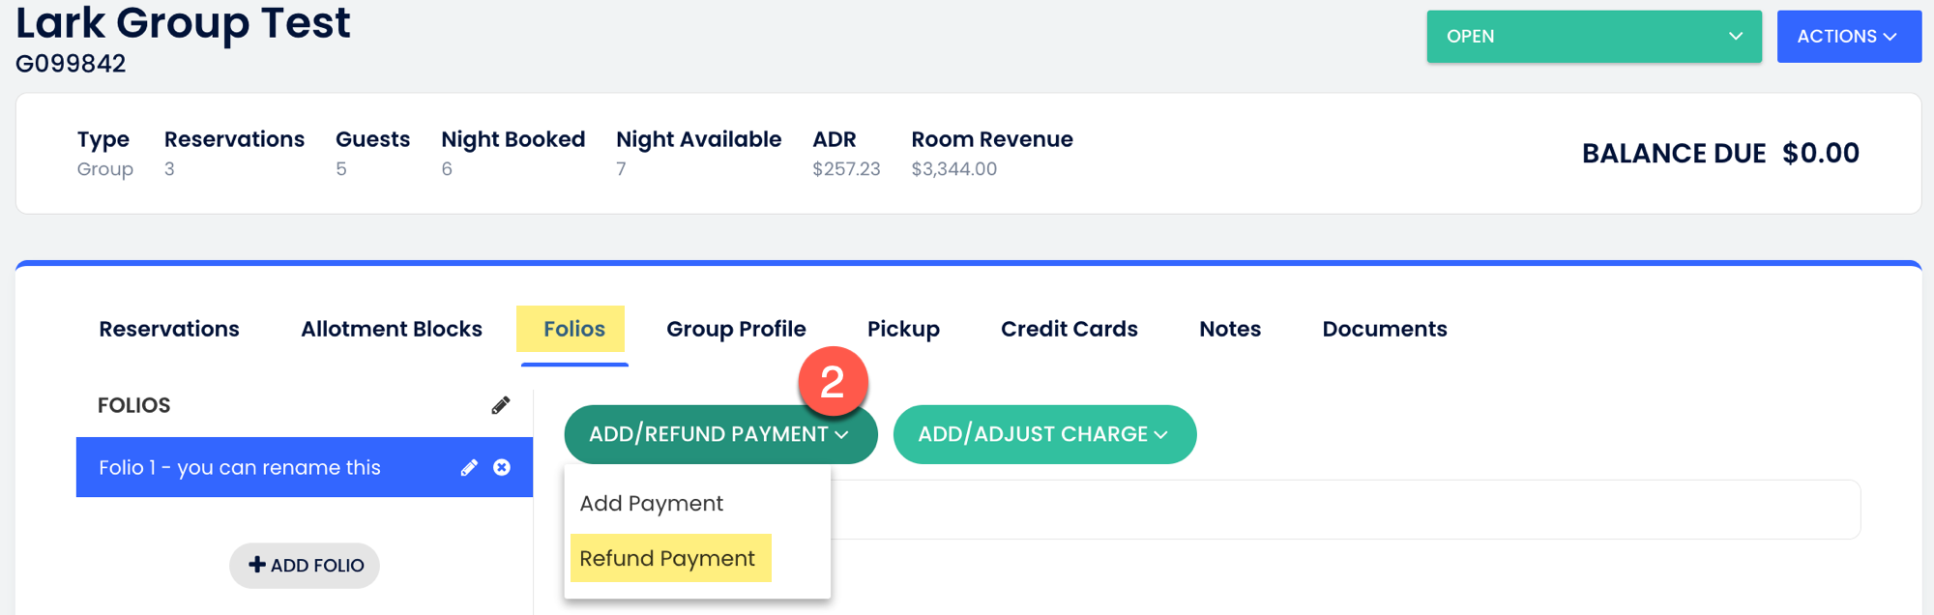The width and height of the screenshot is (1934, 615).
Task: Open the Documents tab
Action: 1384,329
